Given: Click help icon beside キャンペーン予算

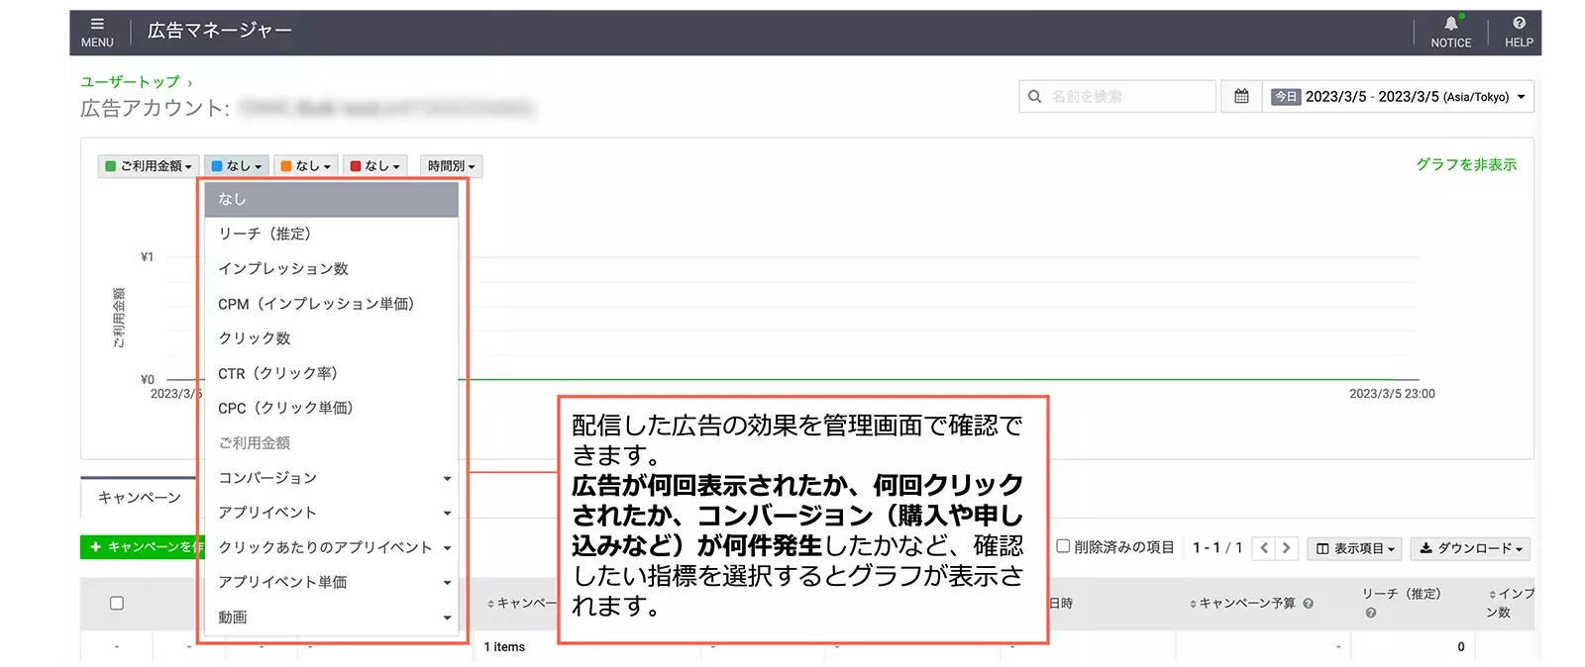Looking at the screenshot, I should [x=1309, y=604].
